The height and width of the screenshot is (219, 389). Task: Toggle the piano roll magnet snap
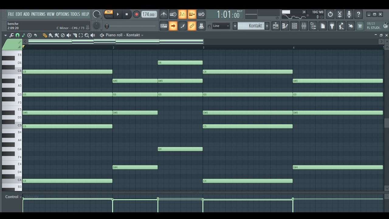17,35
